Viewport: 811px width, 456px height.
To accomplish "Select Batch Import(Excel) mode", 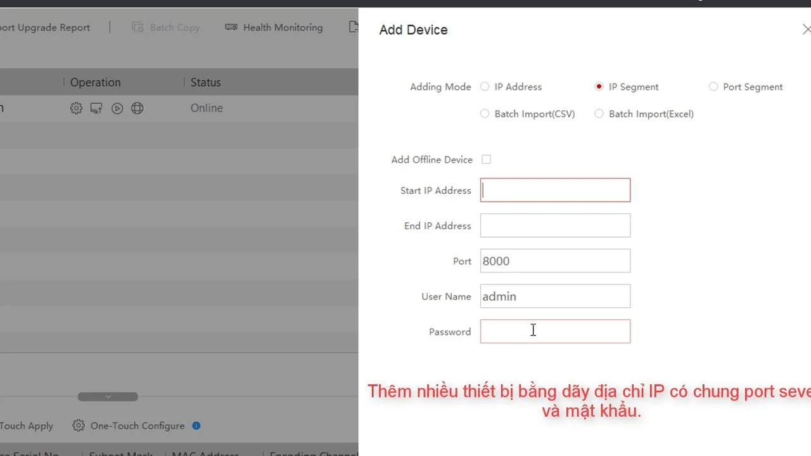I will [x=599, y=114].
